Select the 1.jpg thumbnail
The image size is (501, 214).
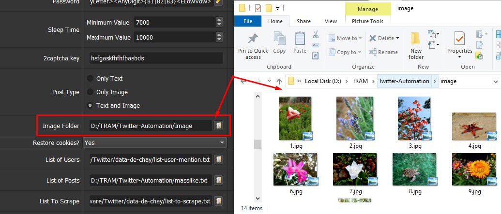[296, 118]
